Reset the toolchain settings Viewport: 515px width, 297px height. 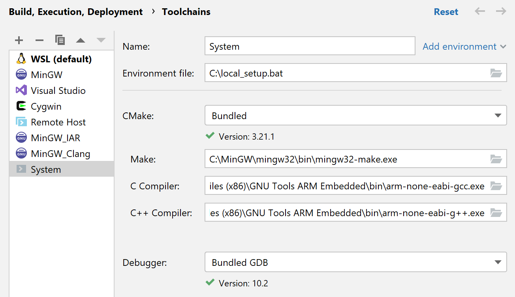point(446,11)
